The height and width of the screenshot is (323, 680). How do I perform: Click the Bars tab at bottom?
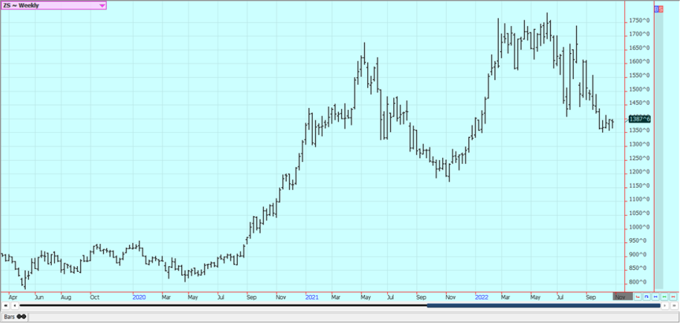[15, 316]
